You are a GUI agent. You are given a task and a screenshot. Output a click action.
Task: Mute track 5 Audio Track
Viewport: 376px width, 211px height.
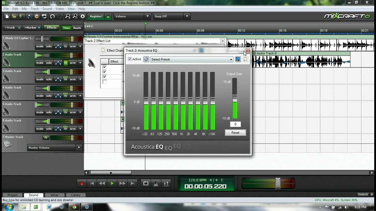[40, 112]
